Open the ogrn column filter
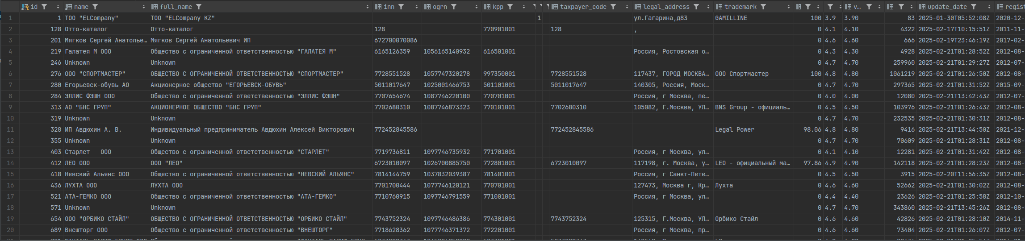 [x=454, y=7]
